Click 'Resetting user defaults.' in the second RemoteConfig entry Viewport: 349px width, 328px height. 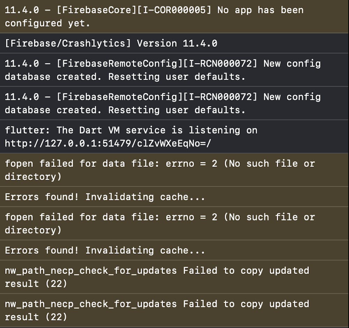177,110
